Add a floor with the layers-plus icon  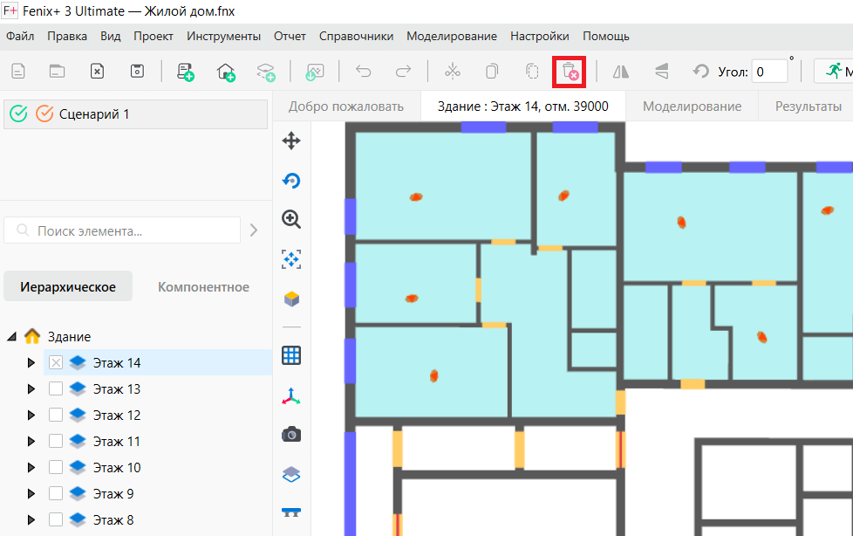pos(266,72)
